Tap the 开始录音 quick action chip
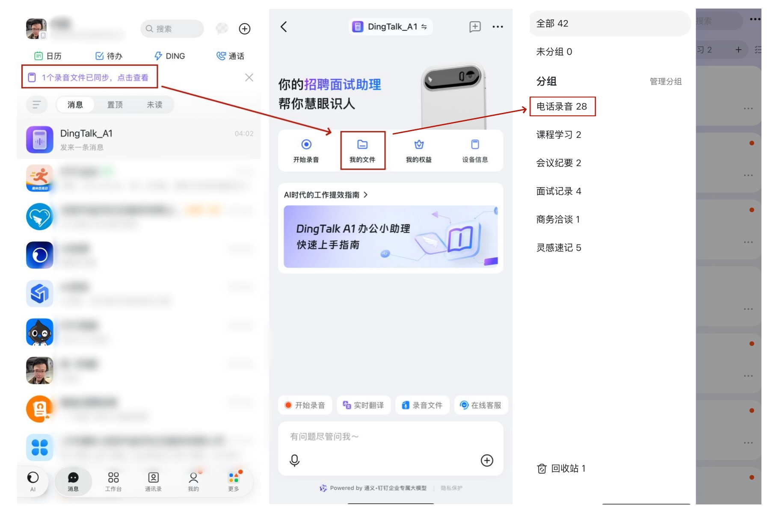770x513 pixels. click(x=305, y=405)
